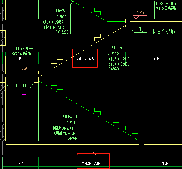The height and width of the screenshot is (169, 182).
Task: Click the "270x14=3780" dimension text
Action: (x=86, y=58)
